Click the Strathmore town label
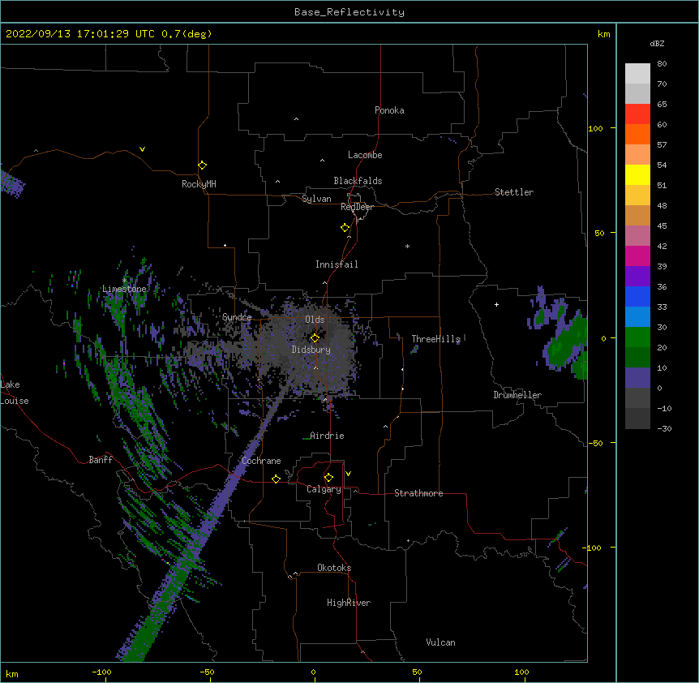Viewport: 699px width, 683px height. click(x=418, y=493)
